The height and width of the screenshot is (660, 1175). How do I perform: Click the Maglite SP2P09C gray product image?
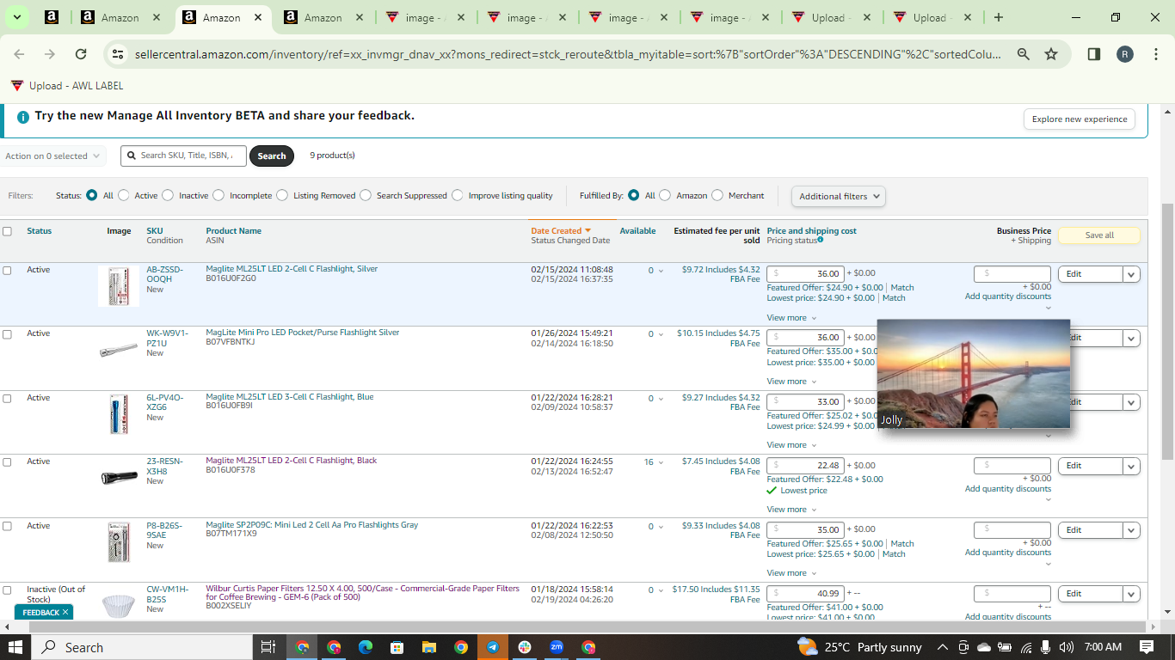click(119, 542)
